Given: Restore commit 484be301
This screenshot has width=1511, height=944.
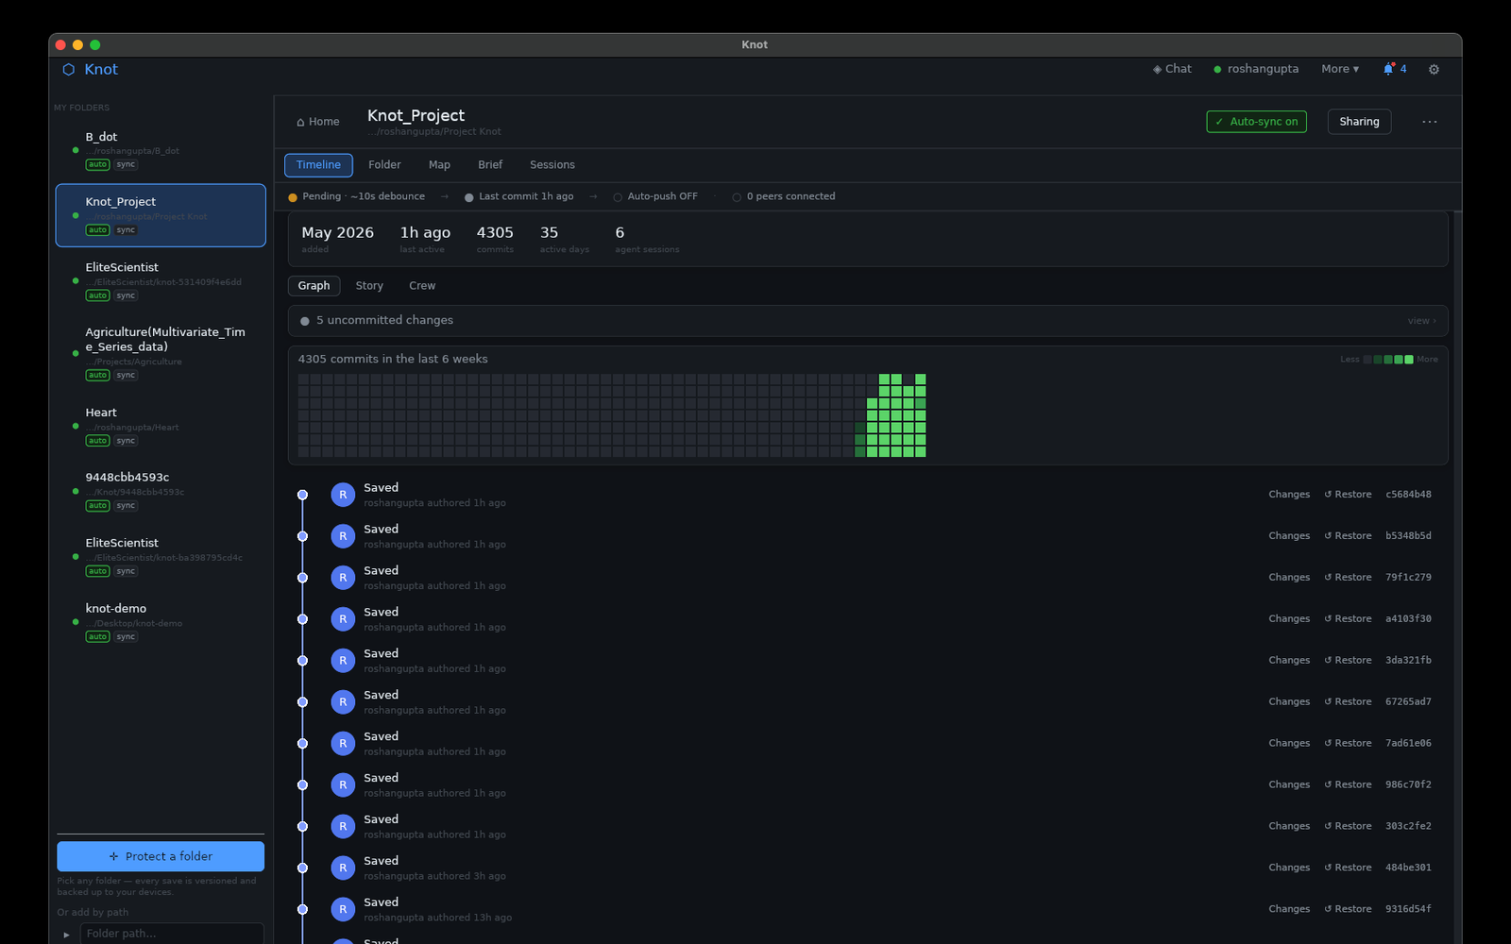Looking at the screenshot, I should pos(1348,868).
